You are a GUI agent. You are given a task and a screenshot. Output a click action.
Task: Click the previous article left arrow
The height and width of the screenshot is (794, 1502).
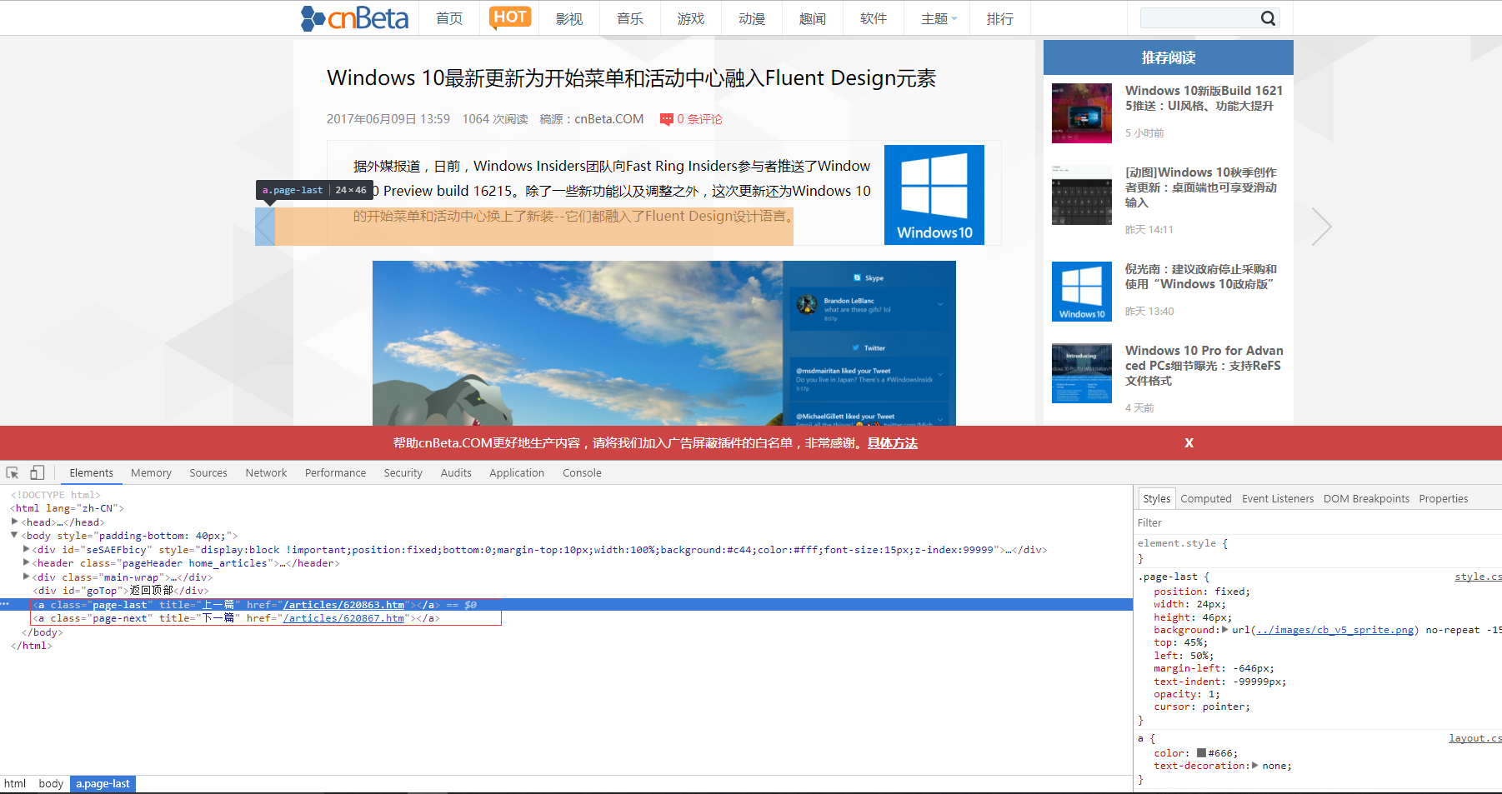[x=265, y=227]
